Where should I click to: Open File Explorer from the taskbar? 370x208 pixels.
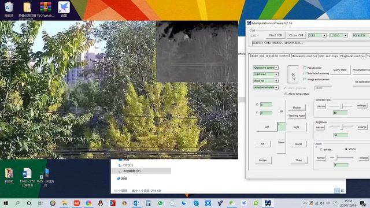pyautogui.click(x=64, y=203)
